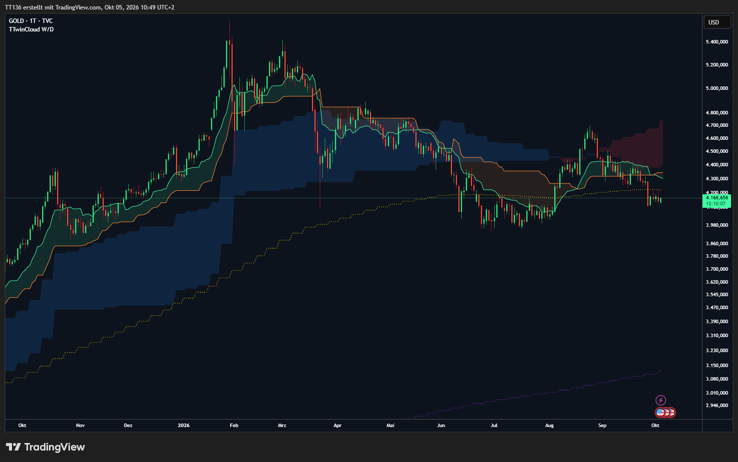Click the GOLD · 1T · TVC symbol label
738x462 pixels.
[31, 21]
